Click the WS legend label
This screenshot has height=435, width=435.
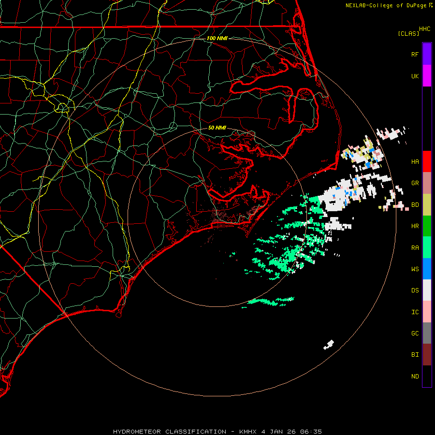click(x=415, y=269)
